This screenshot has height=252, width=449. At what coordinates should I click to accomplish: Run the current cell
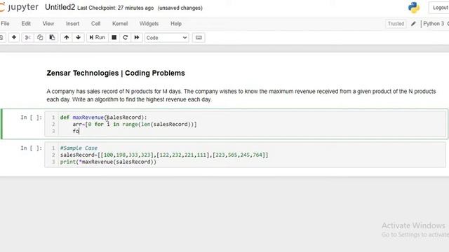[98, 37]
